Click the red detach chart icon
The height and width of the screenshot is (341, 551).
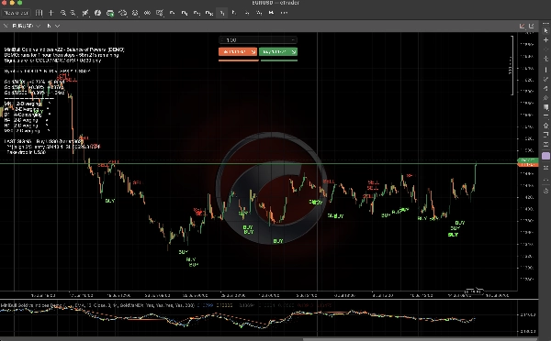523,26
